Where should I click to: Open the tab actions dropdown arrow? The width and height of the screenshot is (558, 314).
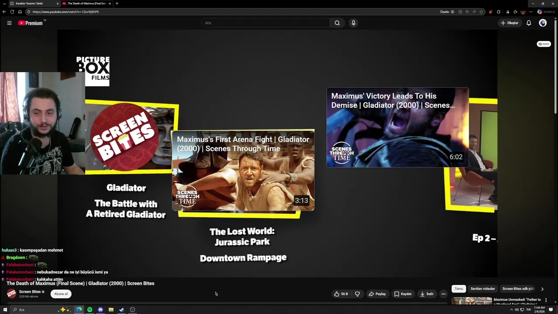pos(4,3)
